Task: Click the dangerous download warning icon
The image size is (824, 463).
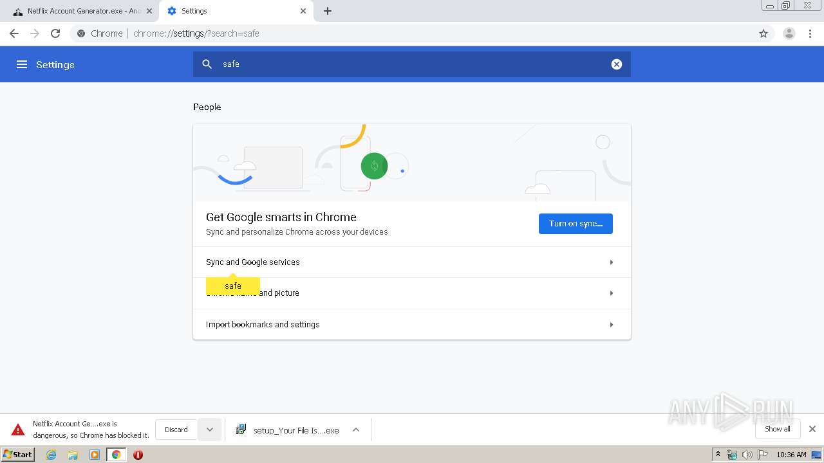Action: coord(18,430)
